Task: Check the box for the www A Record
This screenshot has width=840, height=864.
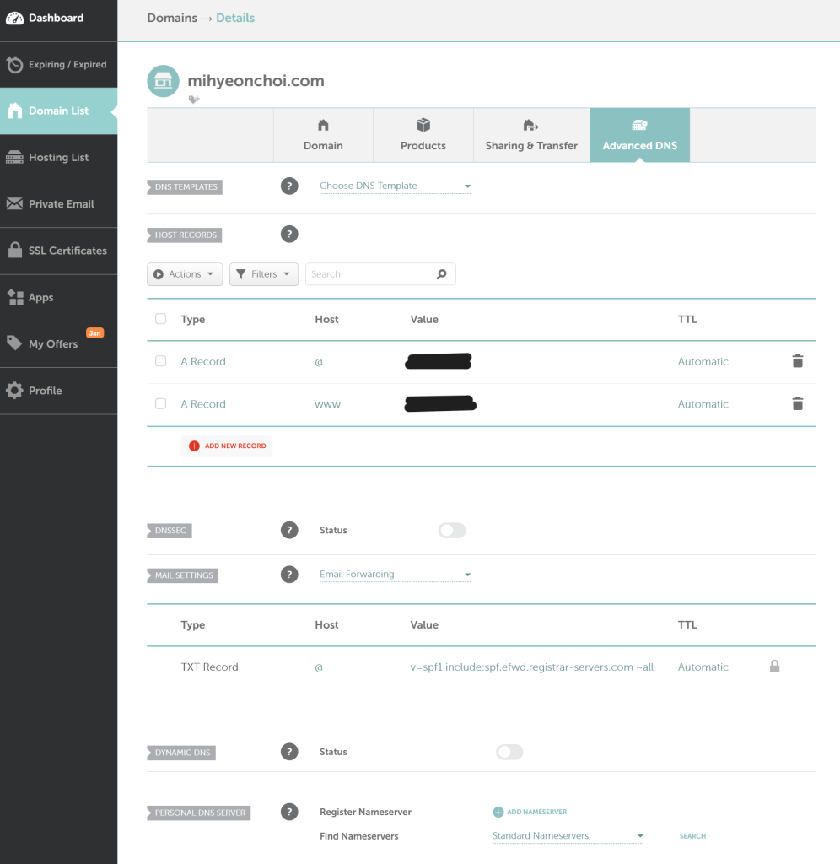Action: pyautogui.click(x=161, y=404)
